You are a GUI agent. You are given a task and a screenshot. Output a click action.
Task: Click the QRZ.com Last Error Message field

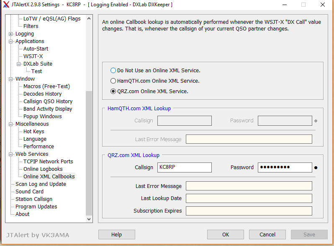[x=249, y=186]
